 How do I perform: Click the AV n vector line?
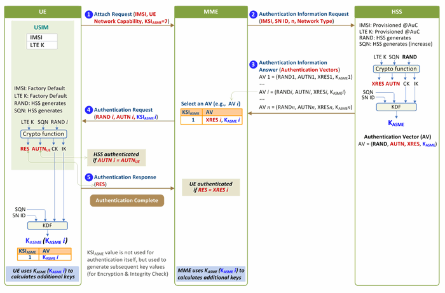click(x=305, y=107)
